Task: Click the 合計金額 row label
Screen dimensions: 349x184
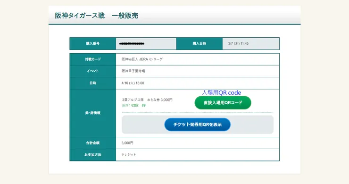Action: click(93, 143)
